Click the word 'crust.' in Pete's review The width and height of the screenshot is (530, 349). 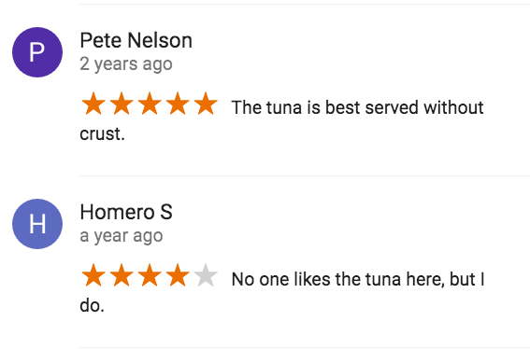[x=103, y=134]
